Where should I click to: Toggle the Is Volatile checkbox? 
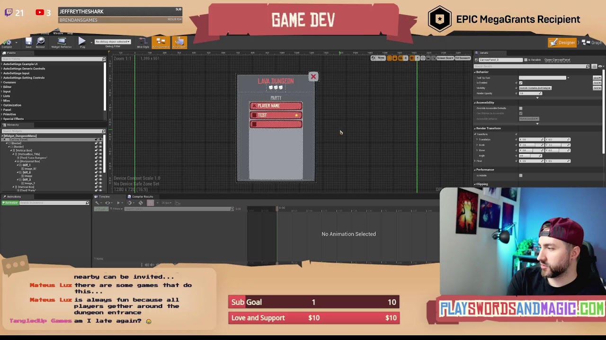coord(521,175)
